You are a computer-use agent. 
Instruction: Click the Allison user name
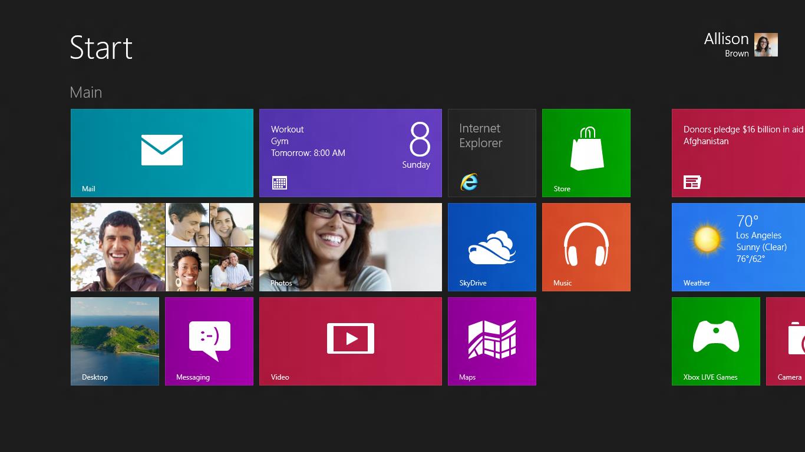point(726,39)
